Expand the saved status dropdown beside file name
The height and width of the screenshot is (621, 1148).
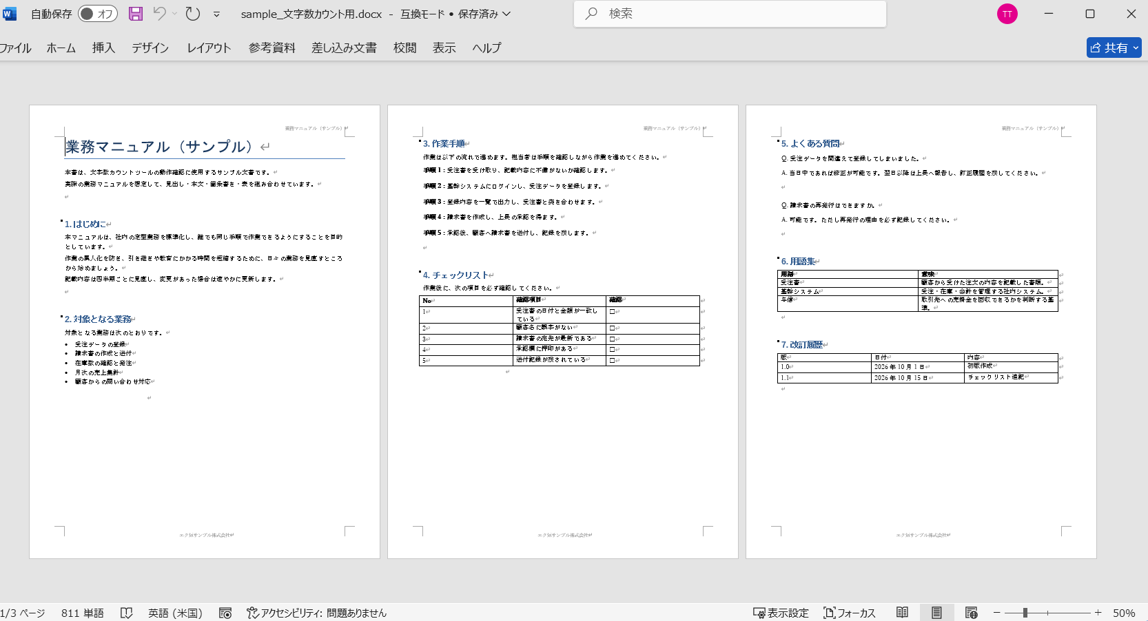pos(506,14)
